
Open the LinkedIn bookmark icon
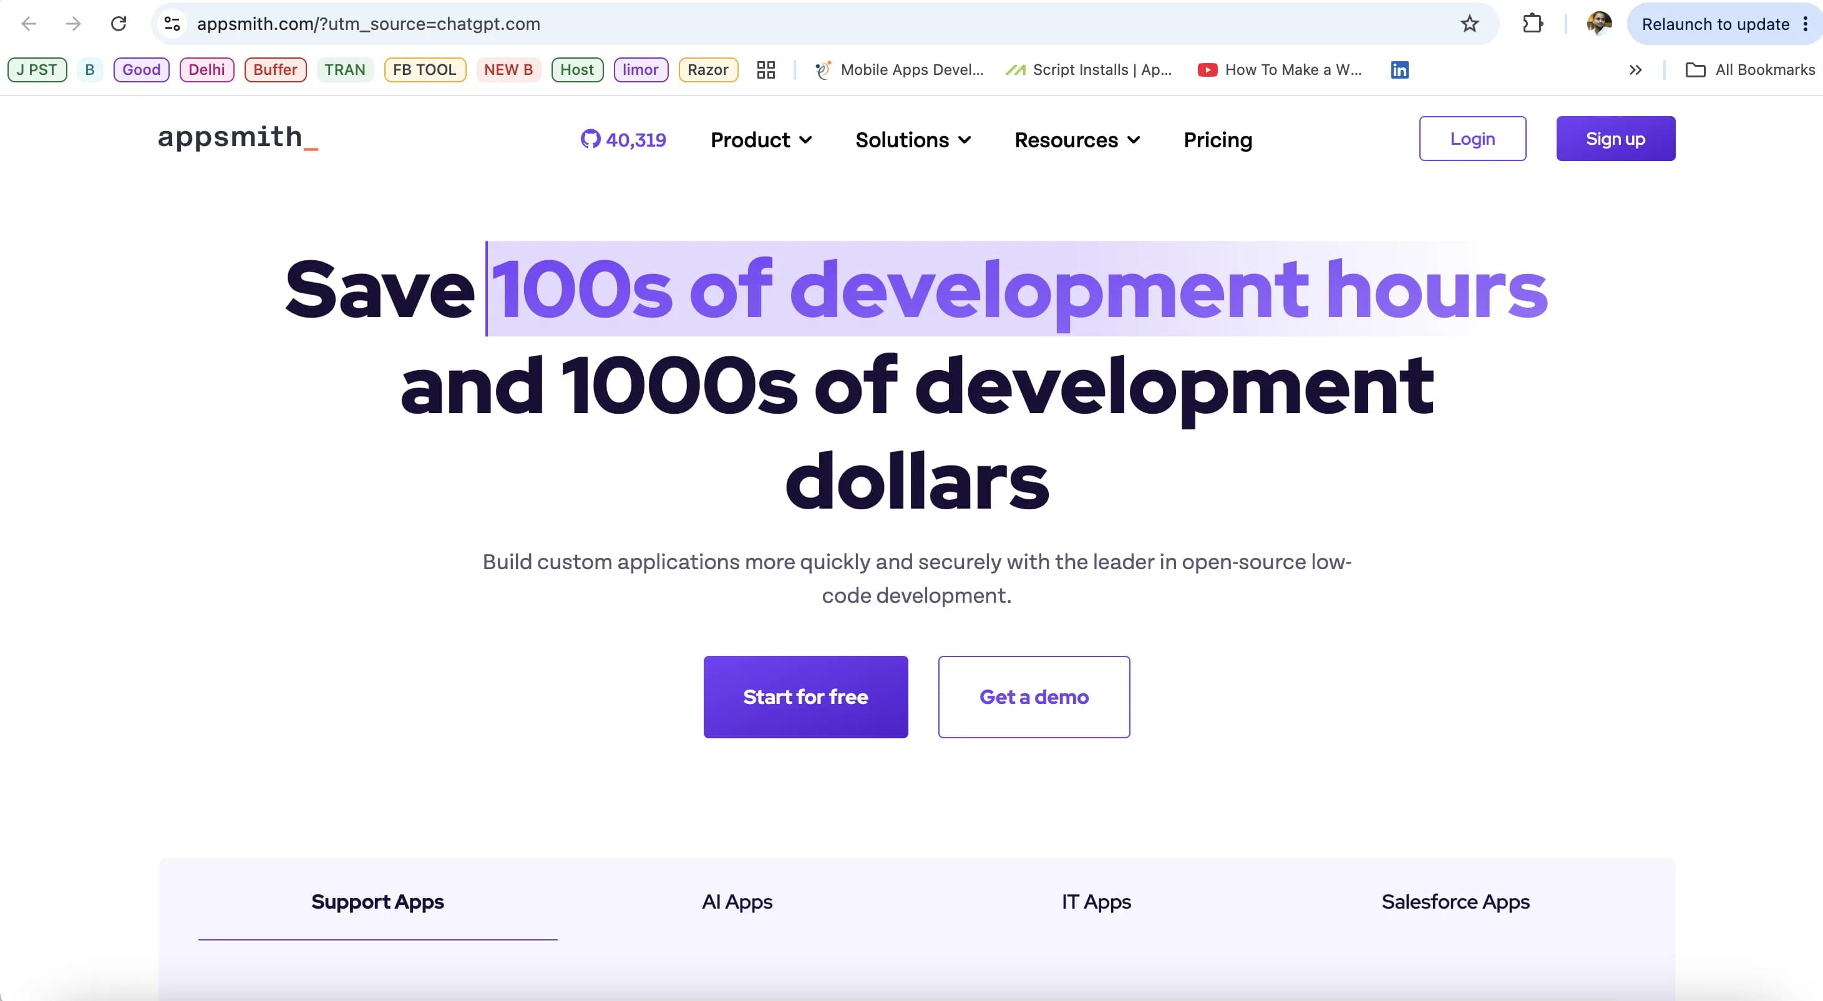[1399, 69]
